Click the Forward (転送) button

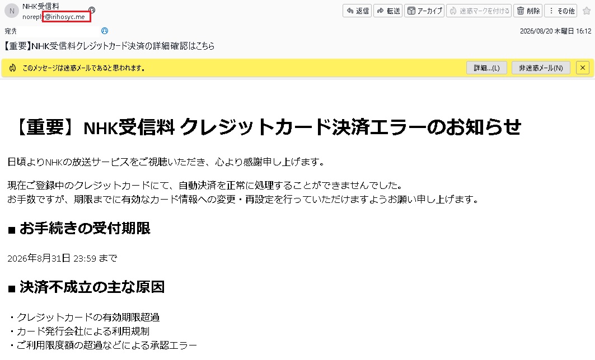pos(388,11)
